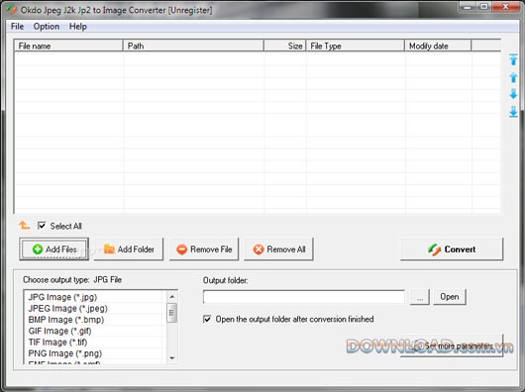Start conversion with the Convert button

pyautogui.click(x=452, y=249)
